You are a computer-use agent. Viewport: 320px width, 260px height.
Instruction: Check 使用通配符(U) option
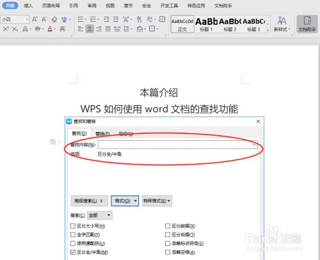(73, 243)
